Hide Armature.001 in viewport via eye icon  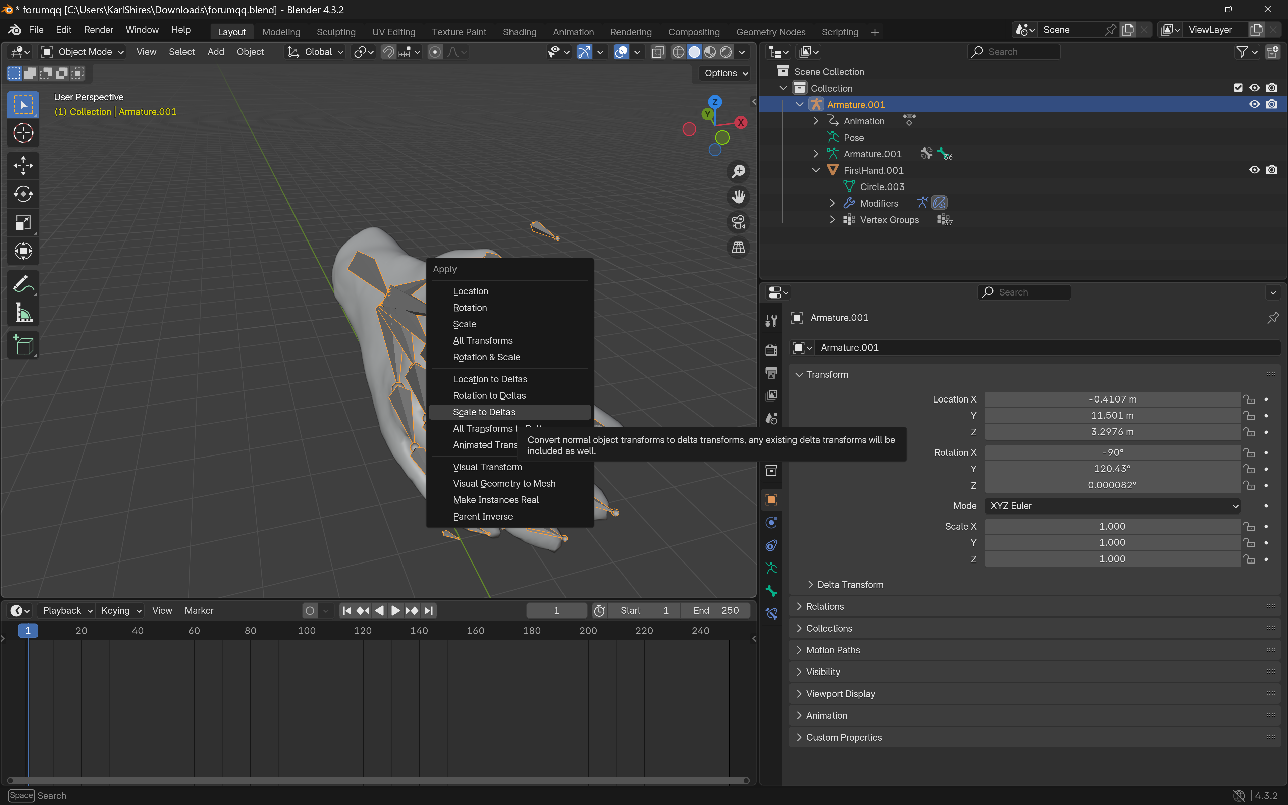(1254, 104)
